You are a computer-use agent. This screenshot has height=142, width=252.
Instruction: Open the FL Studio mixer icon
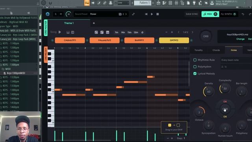pyautogui.click(x=176, y=3)
